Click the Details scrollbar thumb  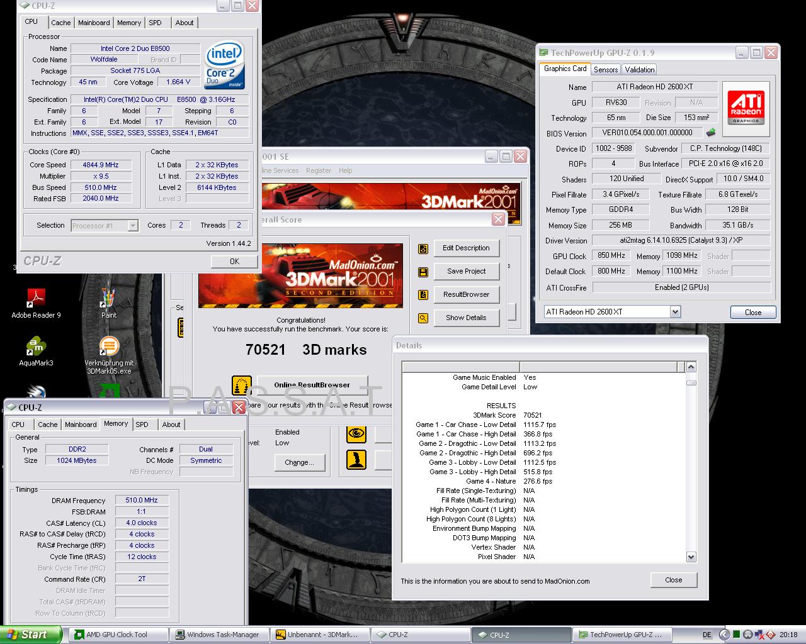[691, 382]
